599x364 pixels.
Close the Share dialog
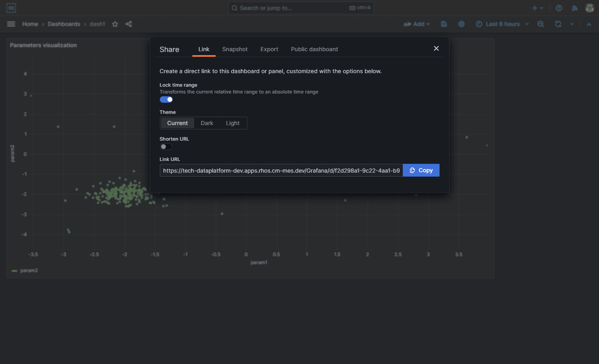click(436, 48)
